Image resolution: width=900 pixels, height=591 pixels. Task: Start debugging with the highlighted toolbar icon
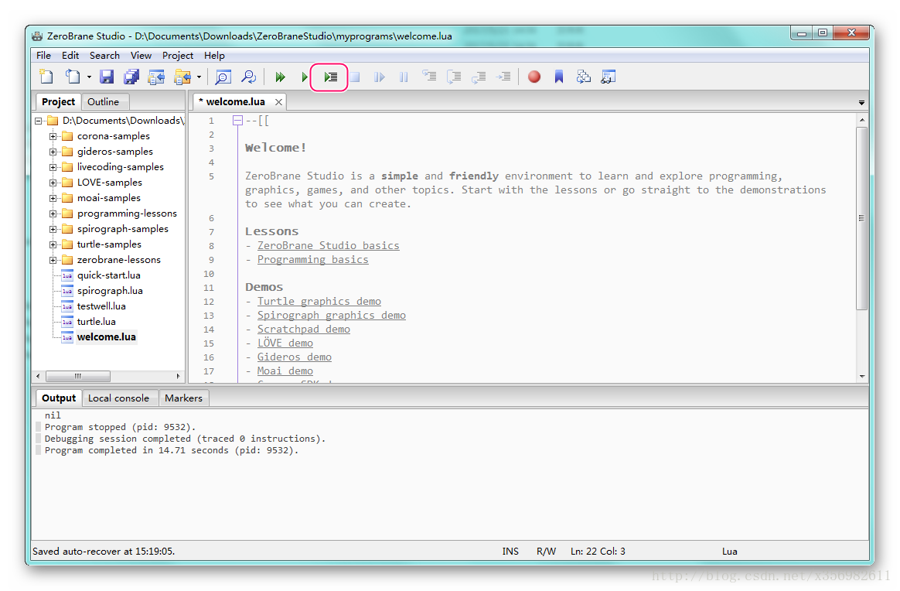tap(330, 77)
